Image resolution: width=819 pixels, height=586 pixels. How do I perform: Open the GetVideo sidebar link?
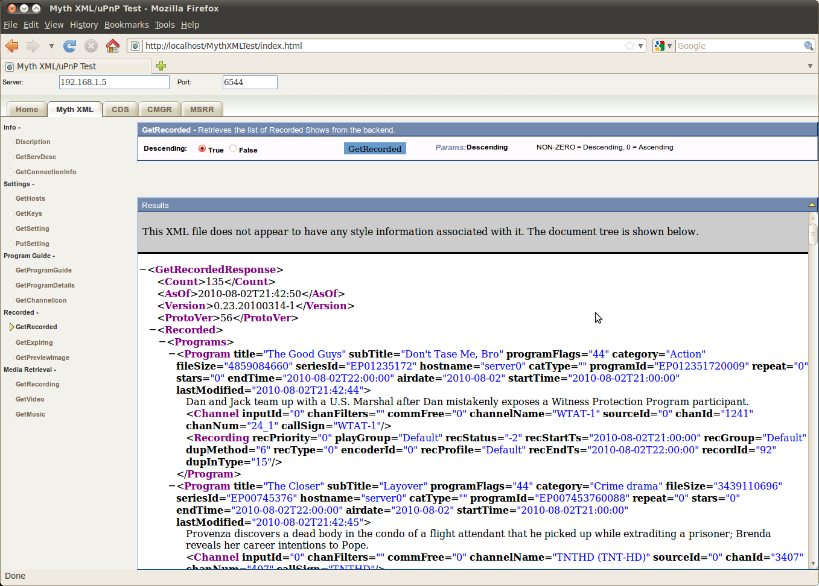coord(30,400)
